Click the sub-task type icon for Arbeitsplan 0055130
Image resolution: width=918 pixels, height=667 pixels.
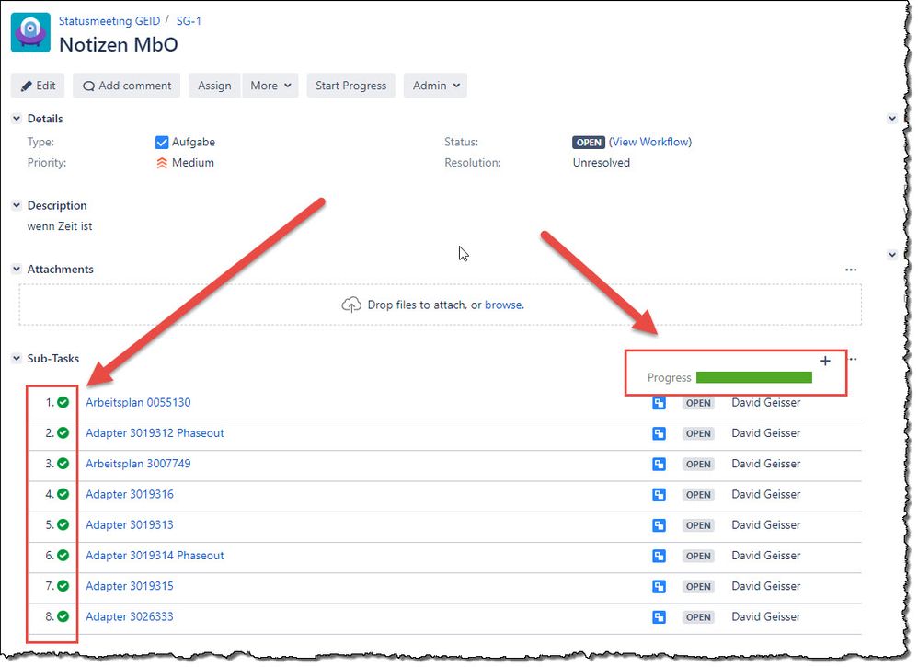click(659, 403)
